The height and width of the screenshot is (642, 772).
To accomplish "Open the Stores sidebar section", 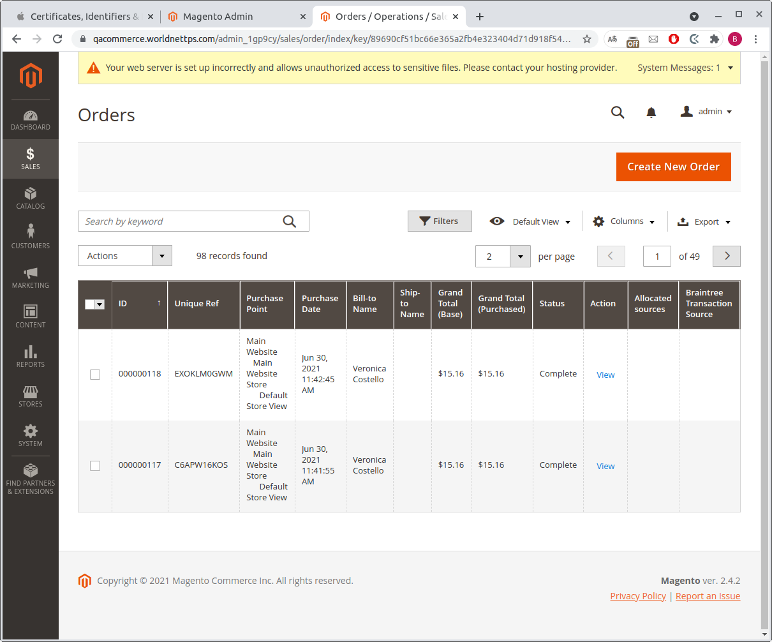I will 30,396.
